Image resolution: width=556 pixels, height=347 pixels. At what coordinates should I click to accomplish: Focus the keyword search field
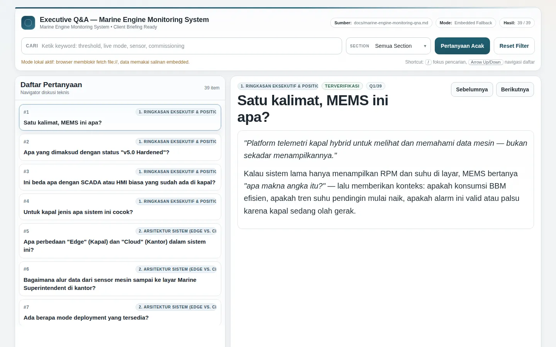coord(181,46)
